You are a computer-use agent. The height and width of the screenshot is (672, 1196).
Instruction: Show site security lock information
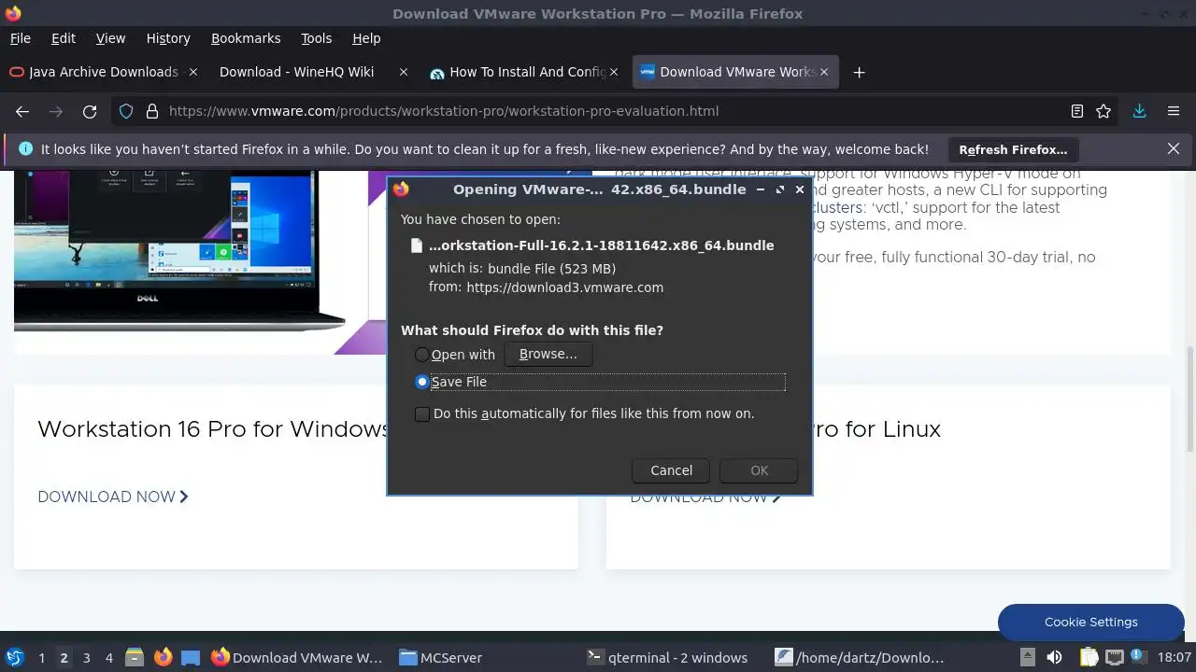click(152, 111)
